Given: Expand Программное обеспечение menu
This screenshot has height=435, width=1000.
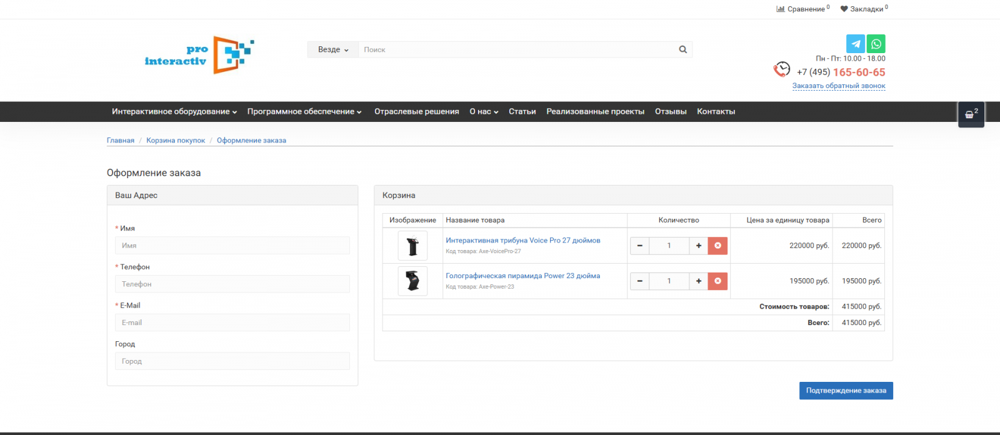Looking at the screenshot, I should point(304,111).
